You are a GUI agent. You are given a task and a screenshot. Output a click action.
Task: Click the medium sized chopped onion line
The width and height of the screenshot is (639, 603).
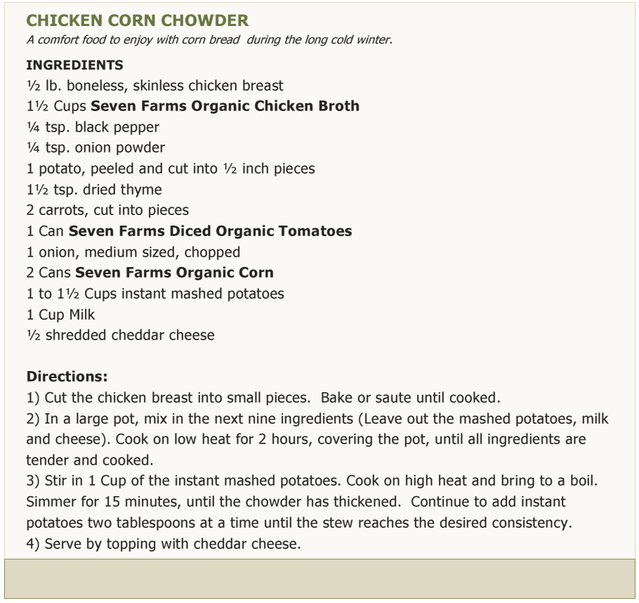[133, 252]
